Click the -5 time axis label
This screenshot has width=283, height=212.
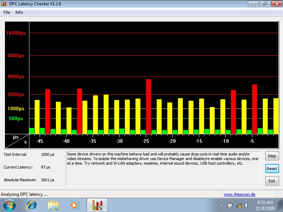point(252,141)
